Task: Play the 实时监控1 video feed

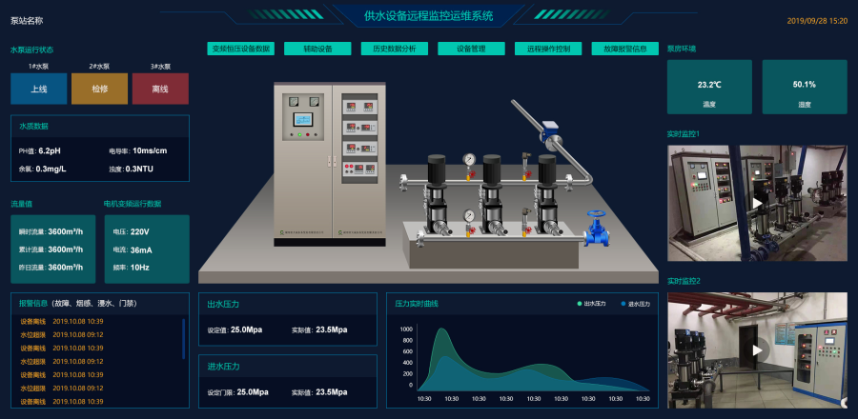Action: click(757, 203)
